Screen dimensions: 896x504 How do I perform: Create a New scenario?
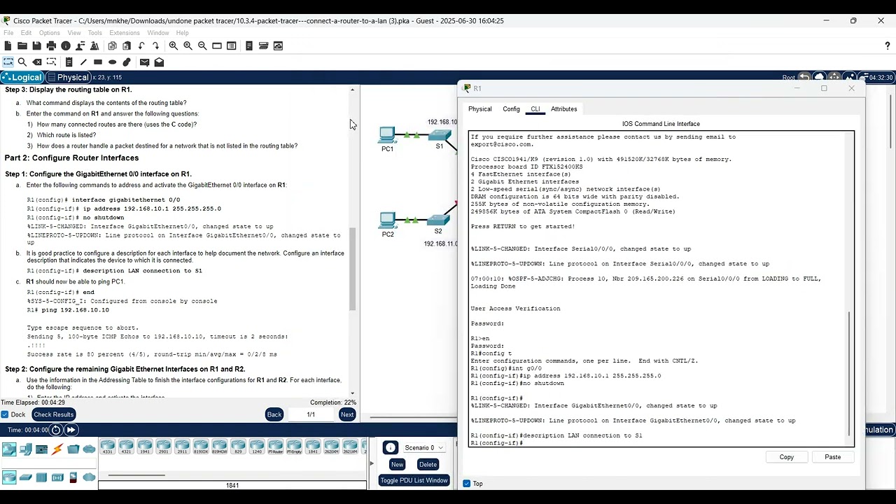tap(397, 464)
